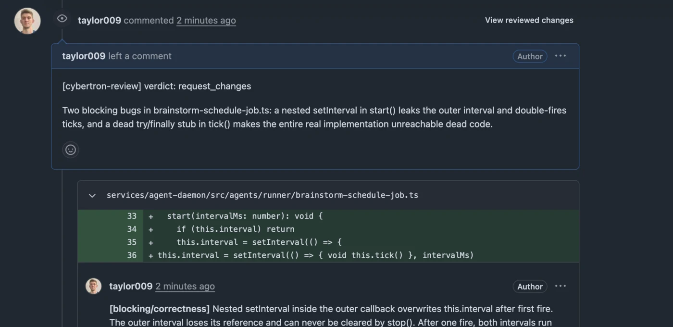This screenshot has width=673, height=327.
Task: Select diff line number 33
Action: 132,216
